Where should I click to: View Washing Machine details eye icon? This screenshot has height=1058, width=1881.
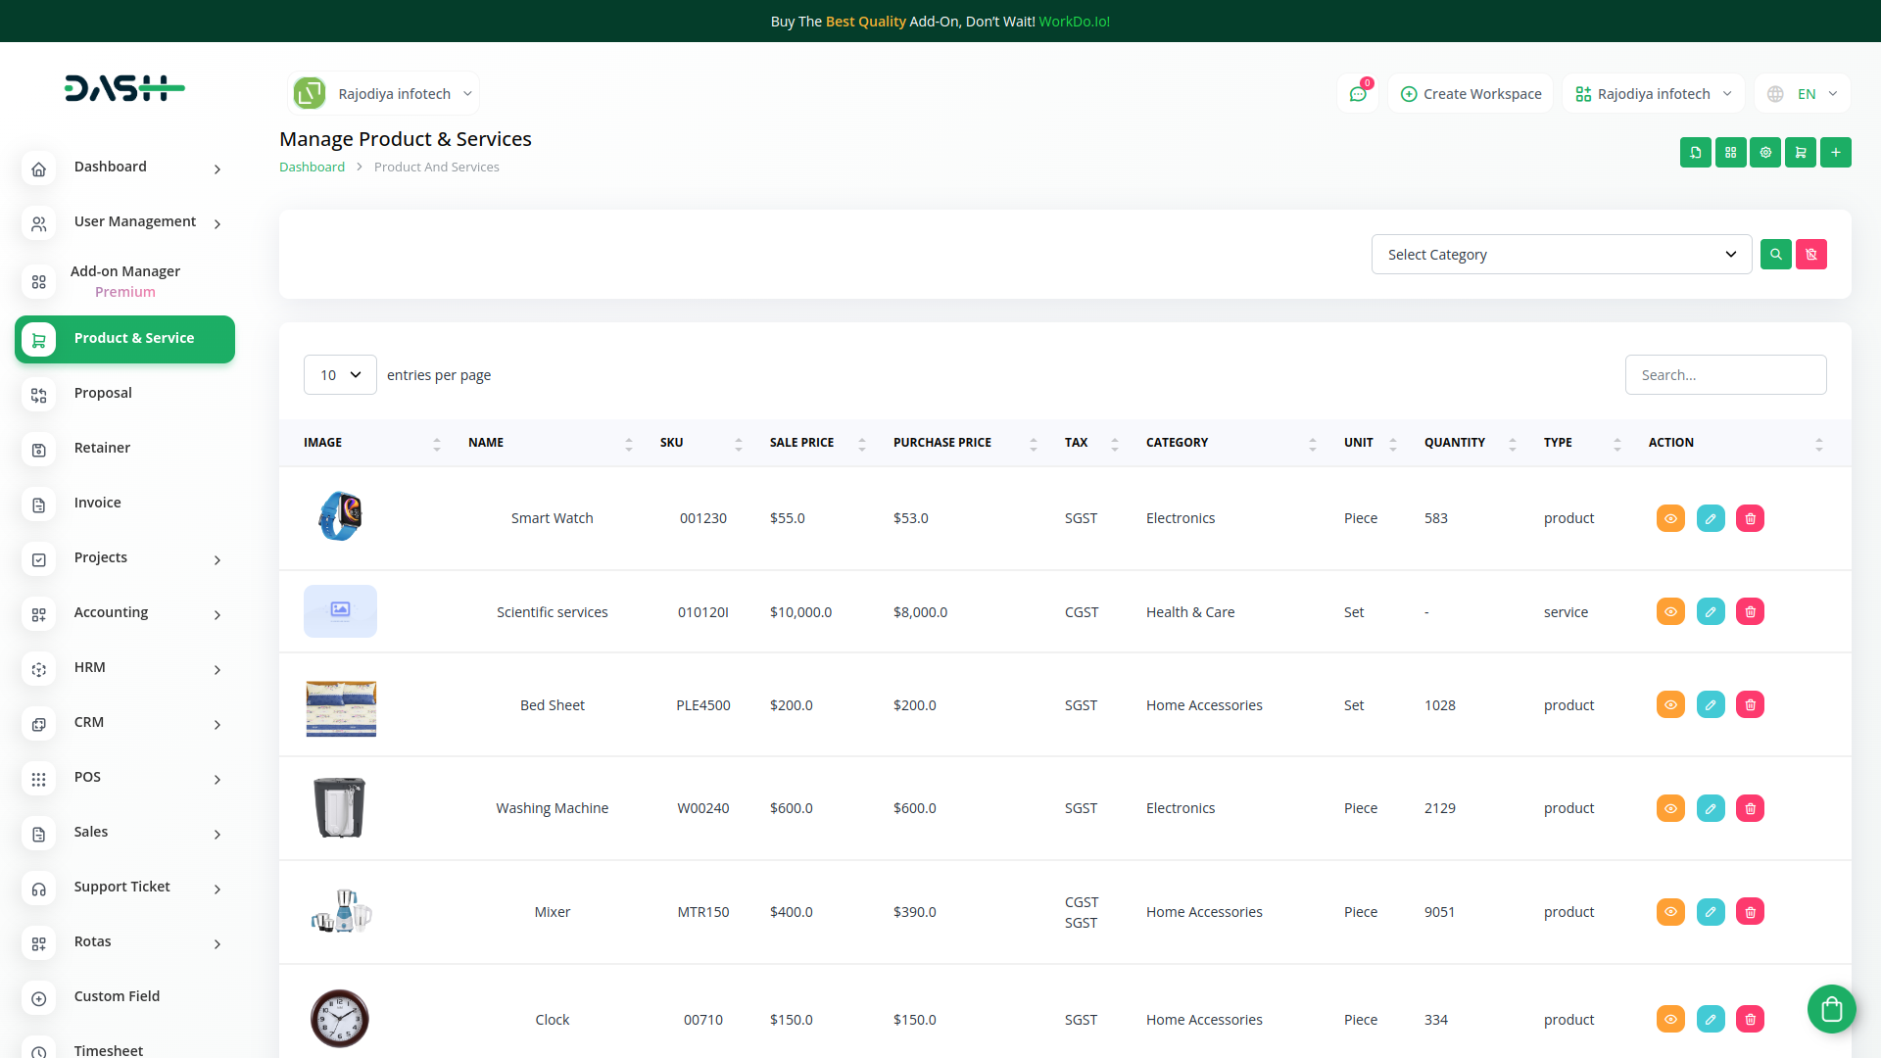pos(1670,808)
